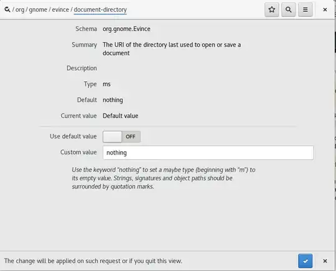The height and width of the screenshot is (271, 336).
Task: Click the italic hint about the nothing keyword
Action: pos(164,178)
